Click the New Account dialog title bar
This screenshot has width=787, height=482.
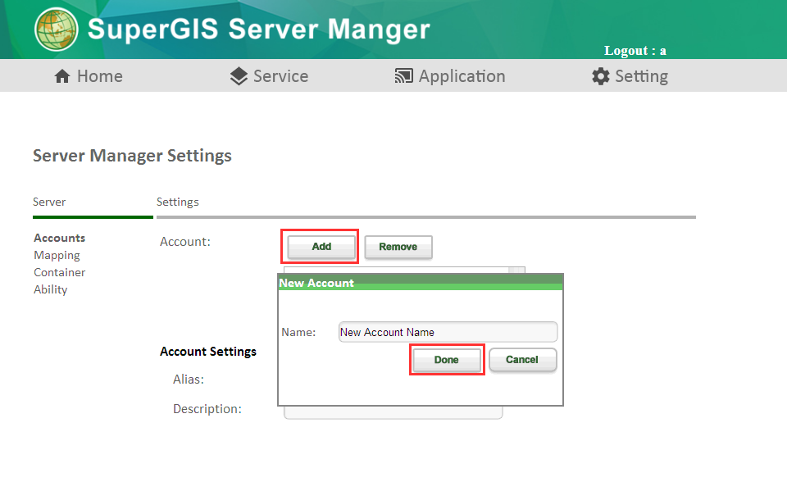click(x=421, y=282)
